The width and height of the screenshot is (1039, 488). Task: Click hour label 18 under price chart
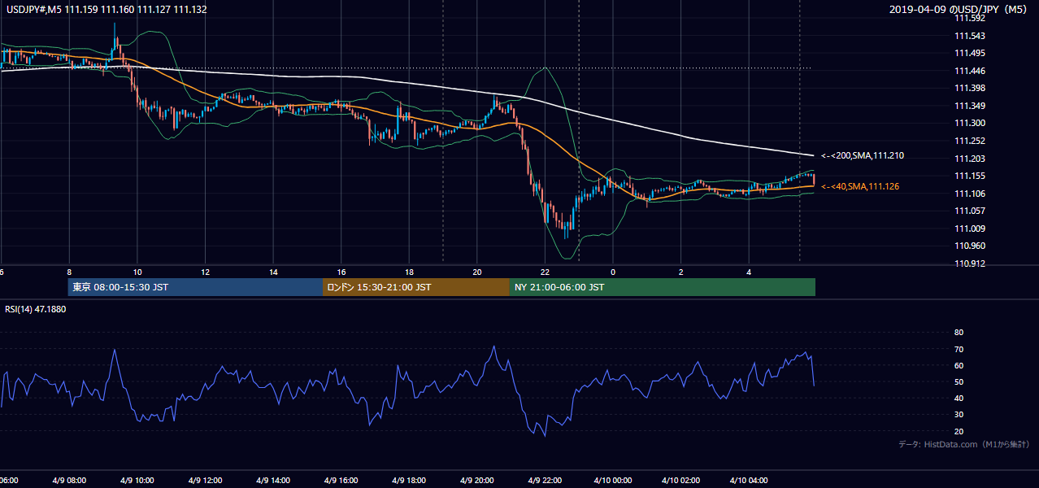(410, 272)
